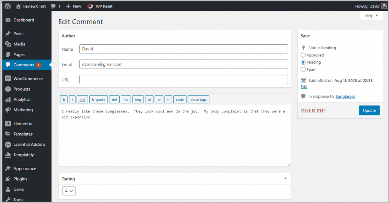
Task: Click the ol quicktag button
Action: (x=159, y=100)
